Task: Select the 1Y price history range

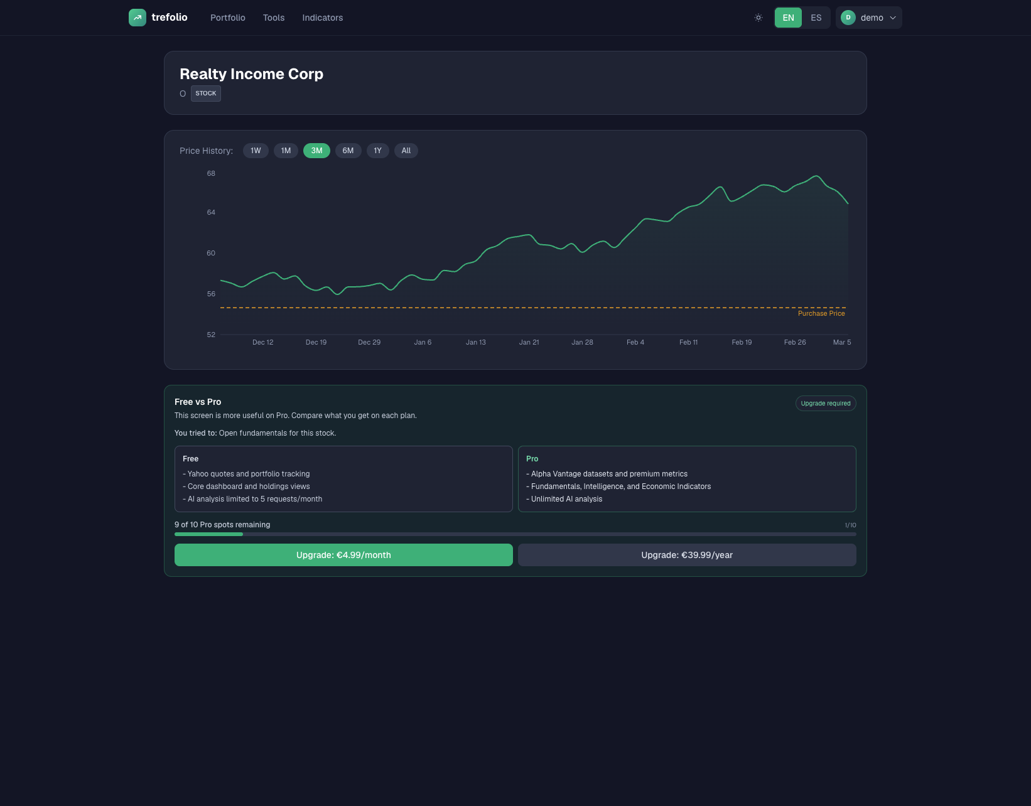Action: (377, 151)
